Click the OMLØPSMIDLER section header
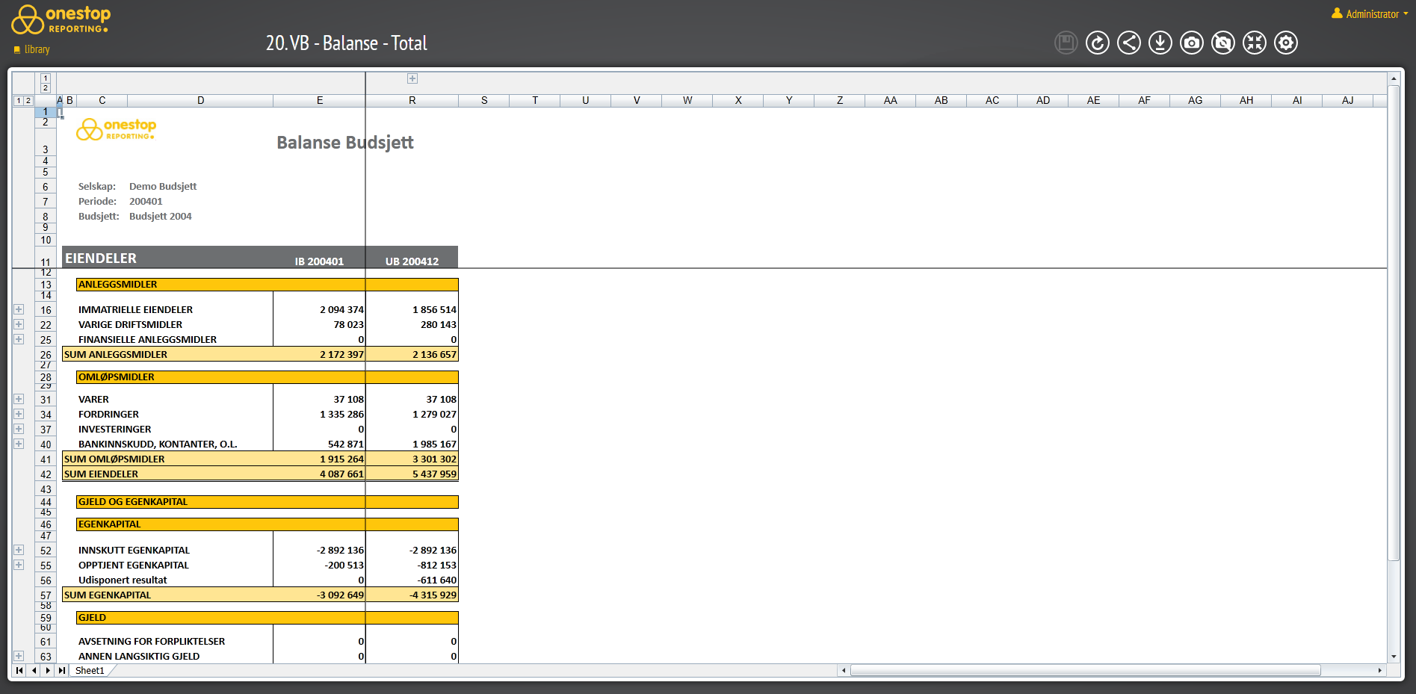The height and width of the screenshot is (694, 1416). [268, 377]
